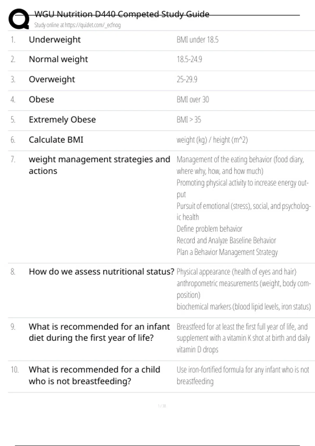Viewport: 315px width, 446px height.
Task: Select the Underweight term
Action: (55, 40)
